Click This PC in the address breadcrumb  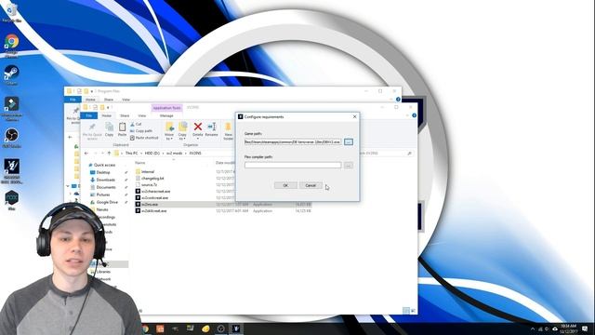coord(131,153)
